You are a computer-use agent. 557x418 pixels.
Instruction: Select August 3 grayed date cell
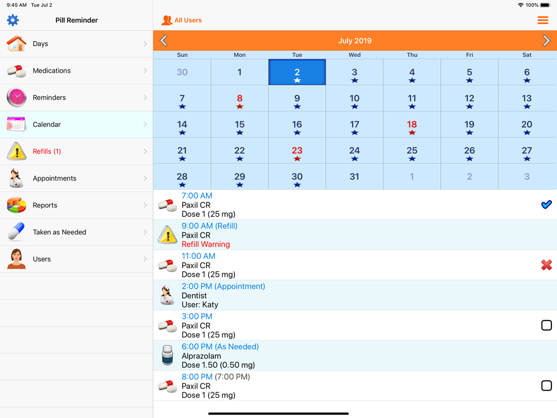(x=527, y=177)
